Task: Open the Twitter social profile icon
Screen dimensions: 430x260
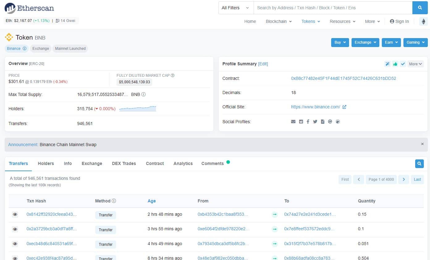Action: 315,122
